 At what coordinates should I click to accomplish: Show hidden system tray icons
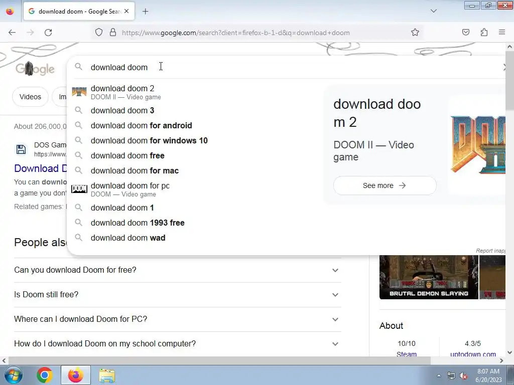[439, 375]
